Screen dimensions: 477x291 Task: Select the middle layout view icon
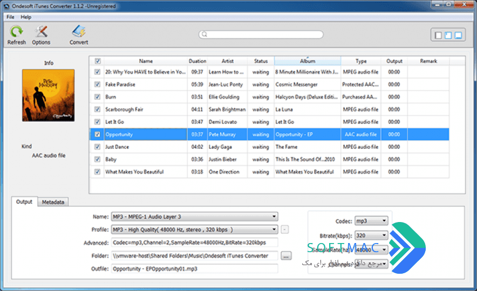[x=448, y=35]
